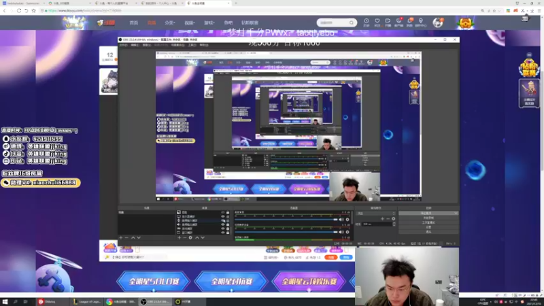The height and width of the screenshot is (306, 544).
Task: Open settings gear of top mixer channel
Action: click(347, 220)
